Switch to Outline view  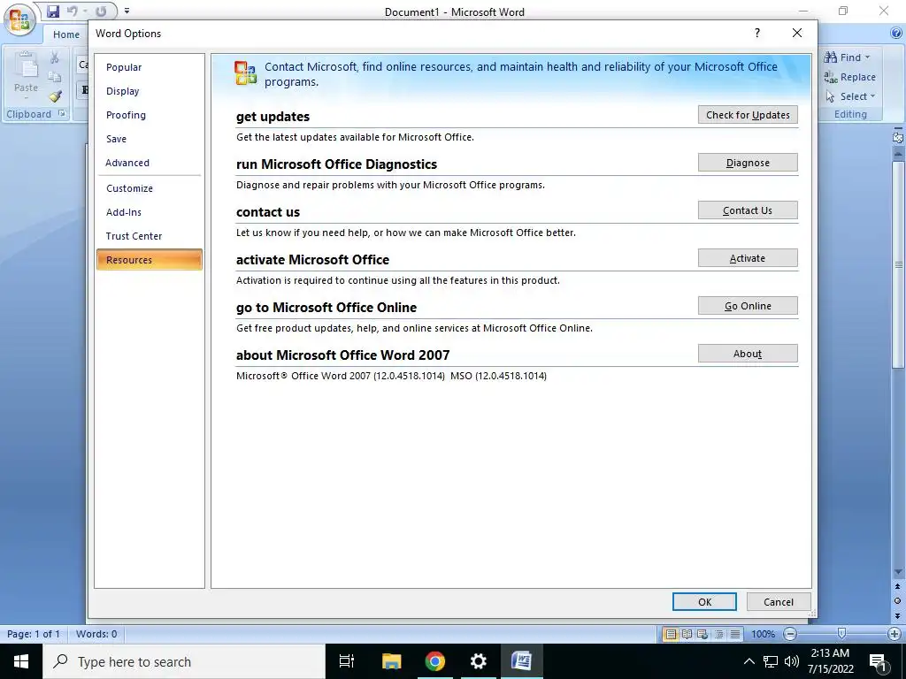pos(718,634)
